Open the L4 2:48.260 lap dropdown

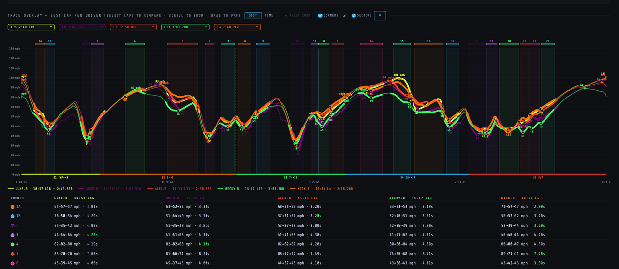coord(237,28)
